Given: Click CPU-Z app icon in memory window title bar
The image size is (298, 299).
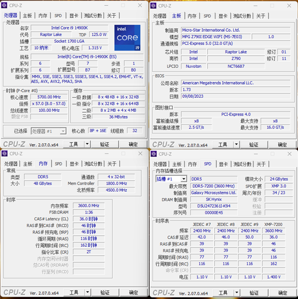Looking at the screenshot, I should (x=4, y=153).
